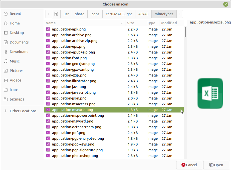Go to the usr path segment
Image resolution: width=231 pixels, height=171 pixels.
click(x=66, y=14)
